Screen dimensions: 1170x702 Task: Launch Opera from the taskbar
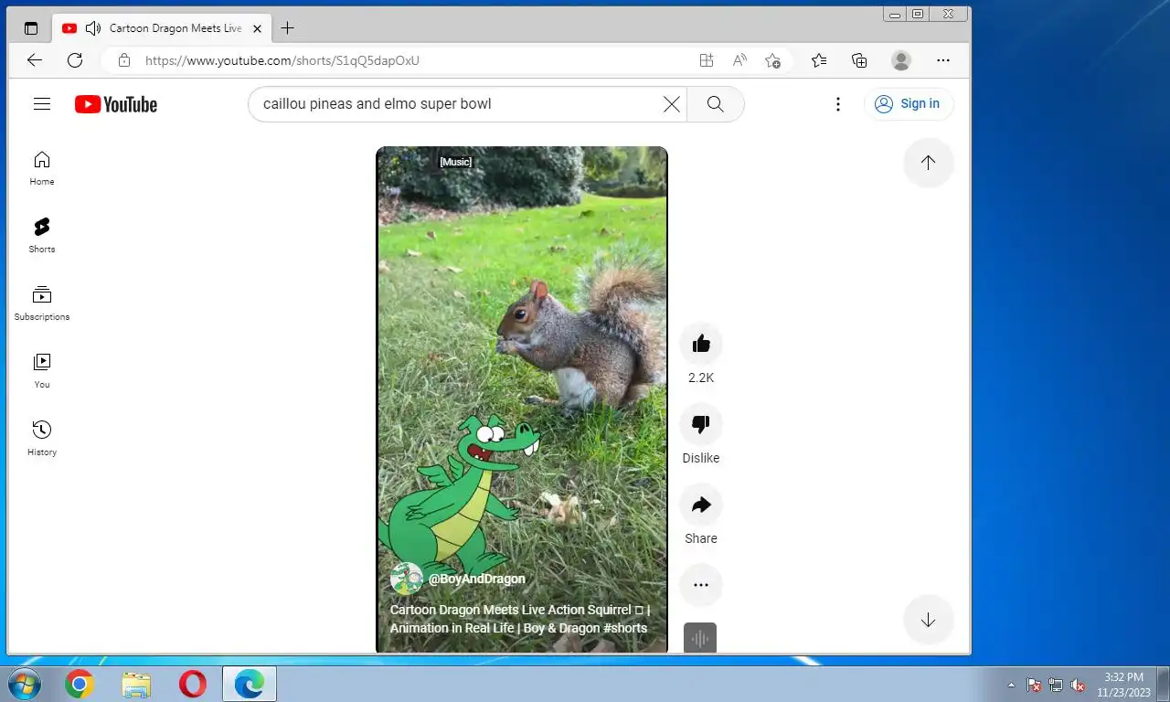click(x=193, y=684)
